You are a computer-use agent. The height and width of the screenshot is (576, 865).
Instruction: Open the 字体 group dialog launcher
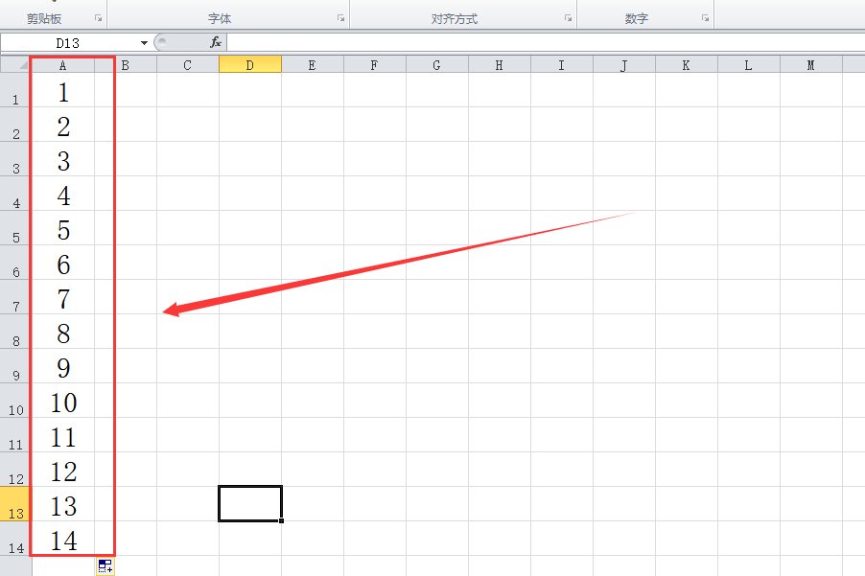[340, 18]
